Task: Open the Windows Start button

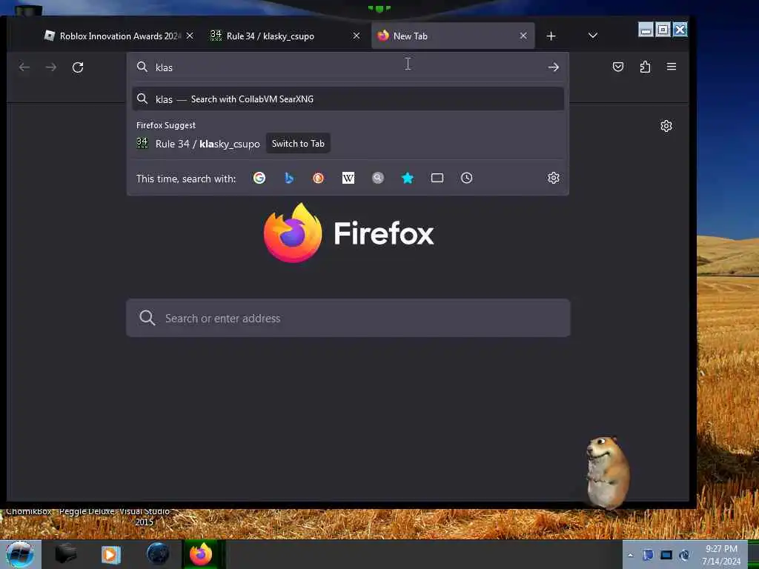Action: [20, 554]
